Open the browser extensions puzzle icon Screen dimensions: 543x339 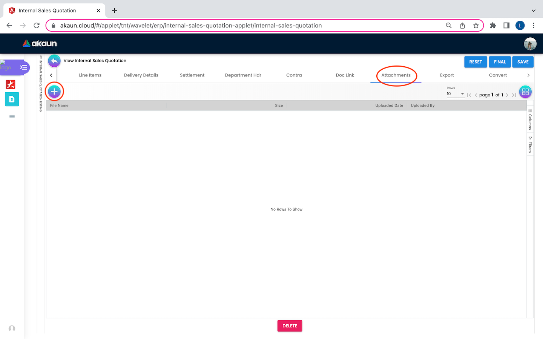pos(493,26)
